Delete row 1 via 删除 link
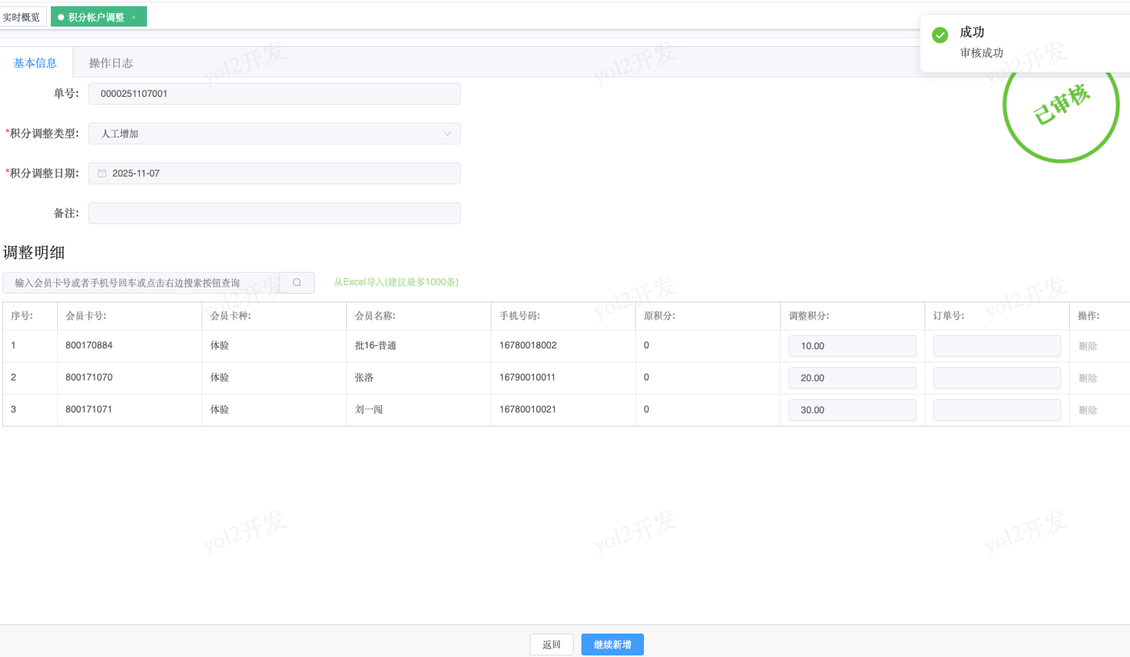The image size is (1130, 657). click(1088, 346)
